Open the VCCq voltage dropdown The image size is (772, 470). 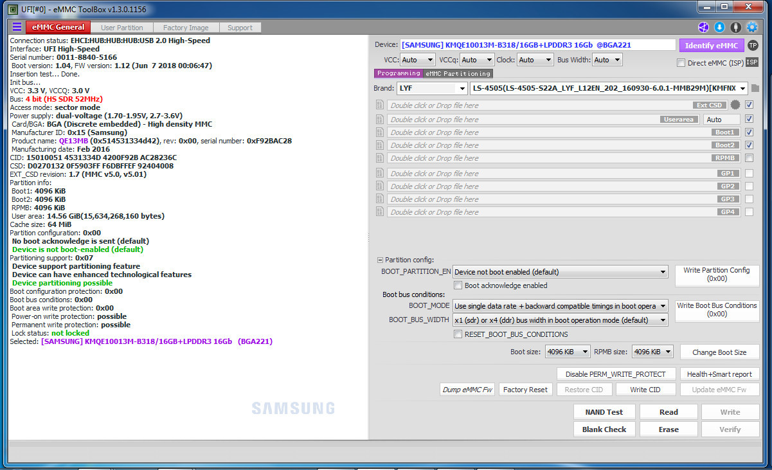(477, 60)
